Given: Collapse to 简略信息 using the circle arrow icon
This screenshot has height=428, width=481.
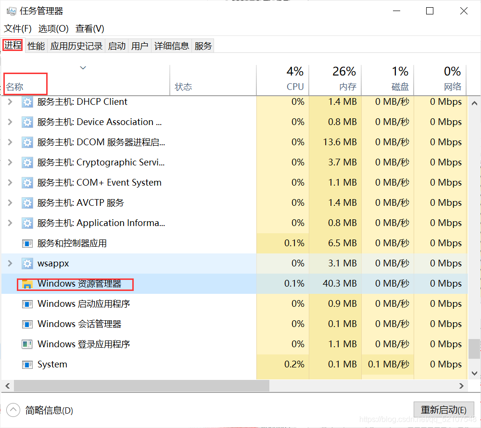Looking at the screenshot, I should [13, 410].
